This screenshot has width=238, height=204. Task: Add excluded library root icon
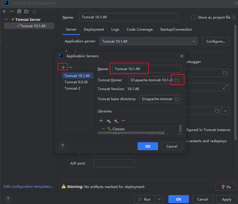116,121
